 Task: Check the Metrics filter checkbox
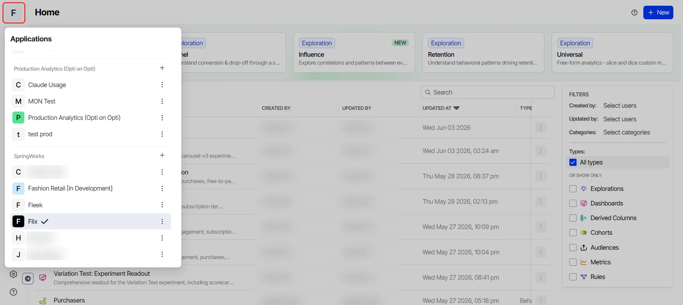[x=573, y=262]
